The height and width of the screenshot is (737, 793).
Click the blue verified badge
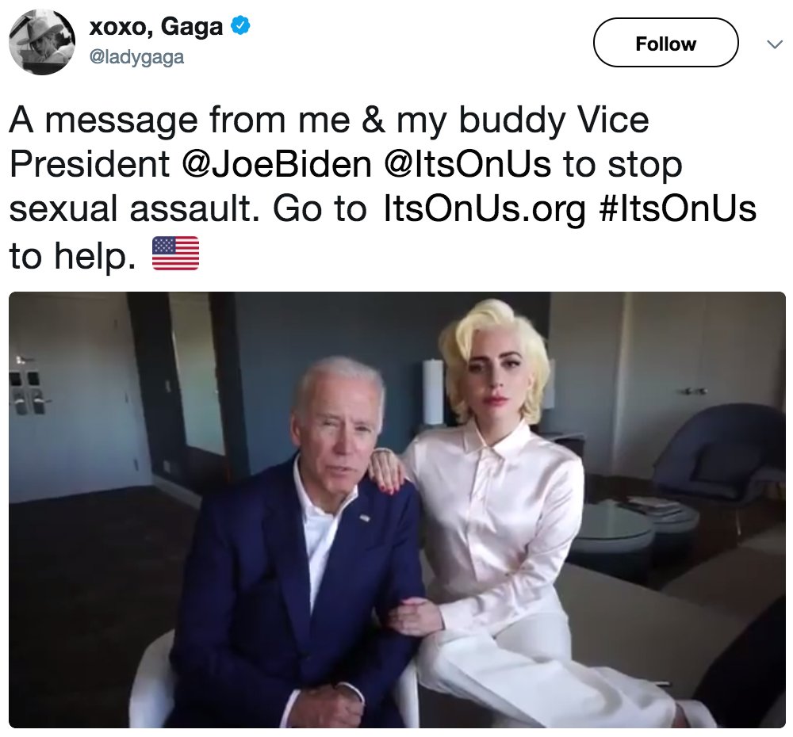pos(240,26)
